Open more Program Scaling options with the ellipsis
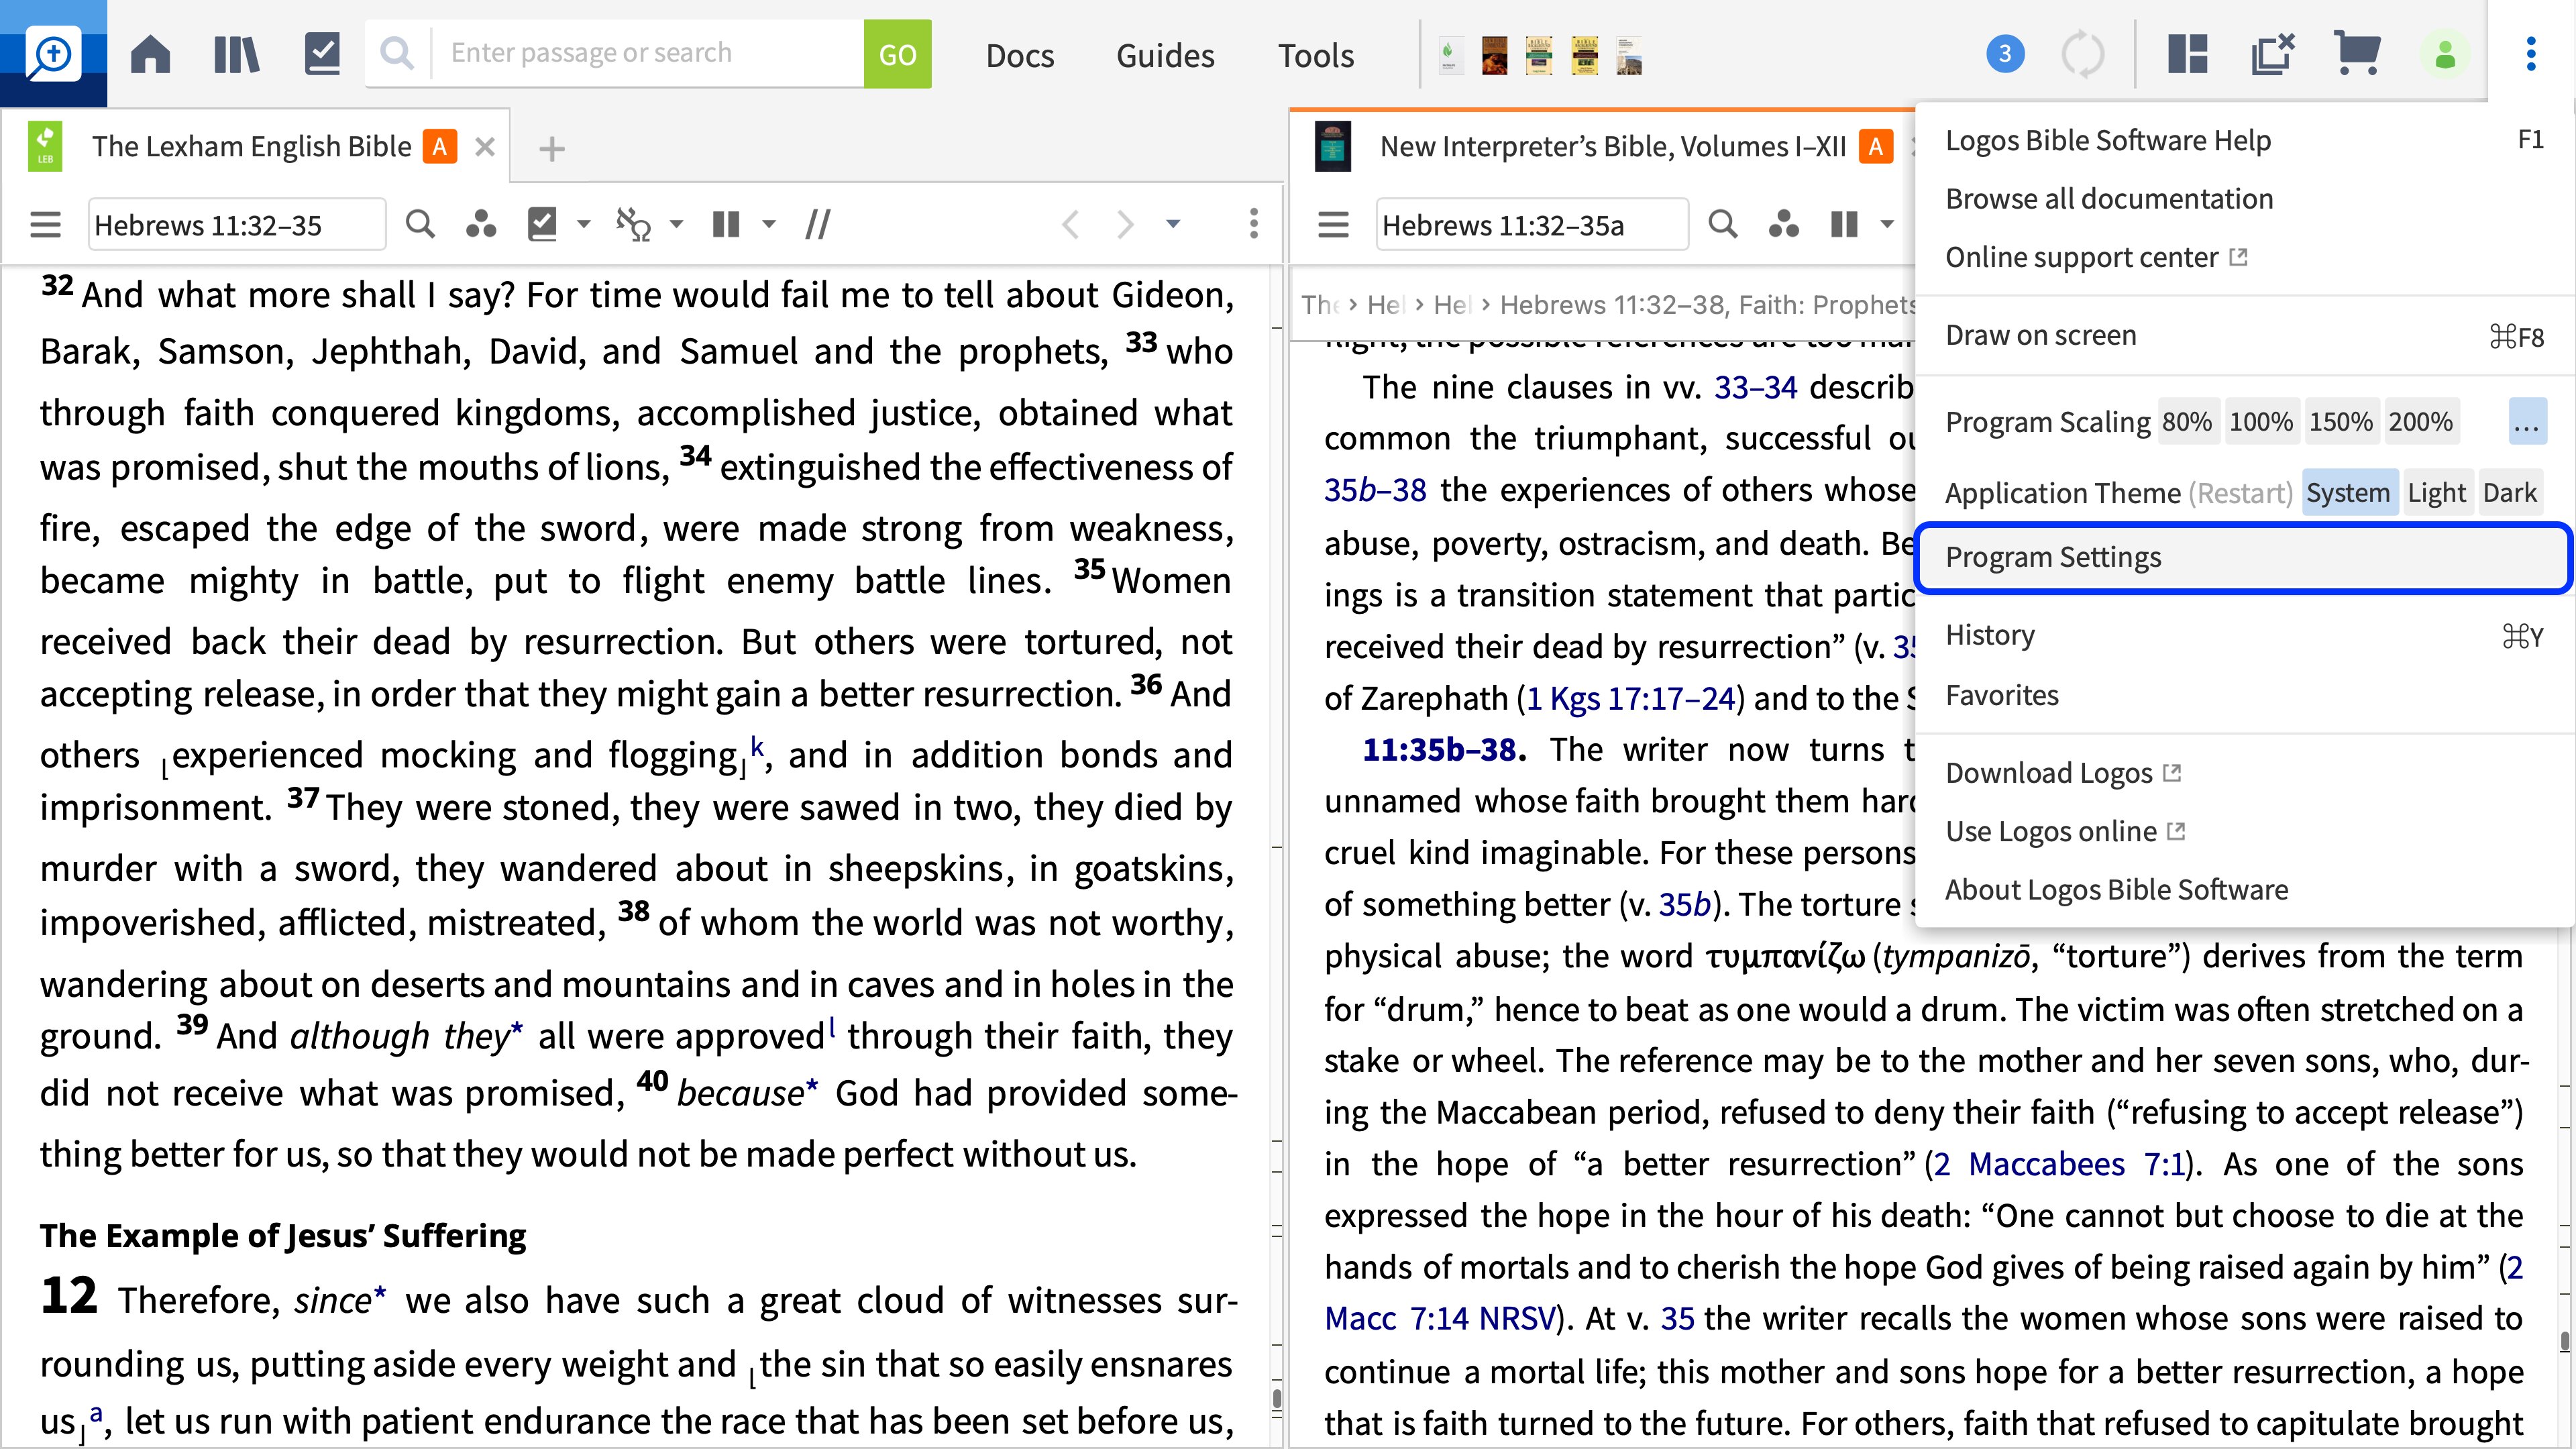 (x=2528, y=421)
